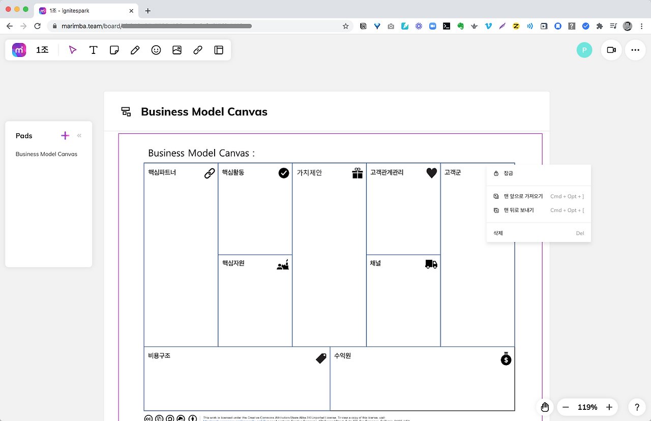The image size is (651, 421).
Task: Open the Notion extension icon
Action: pos(363,26)
